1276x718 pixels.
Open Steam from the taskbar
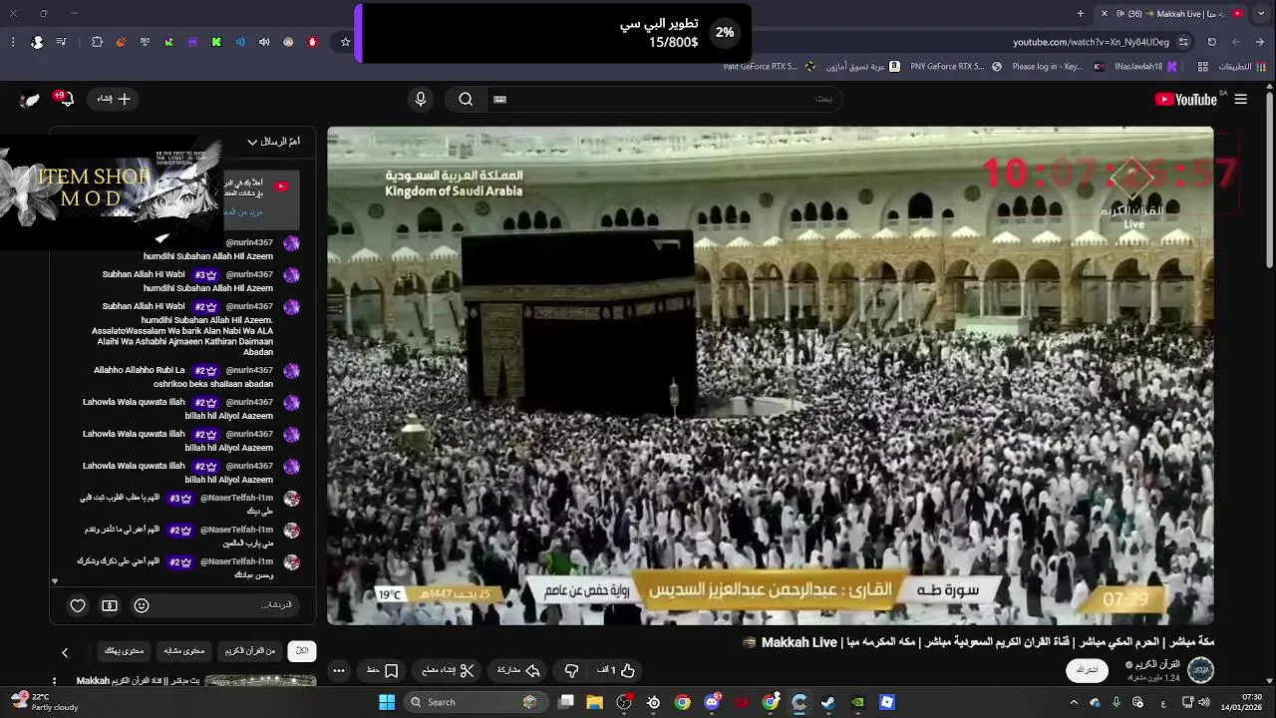point(827,702)
